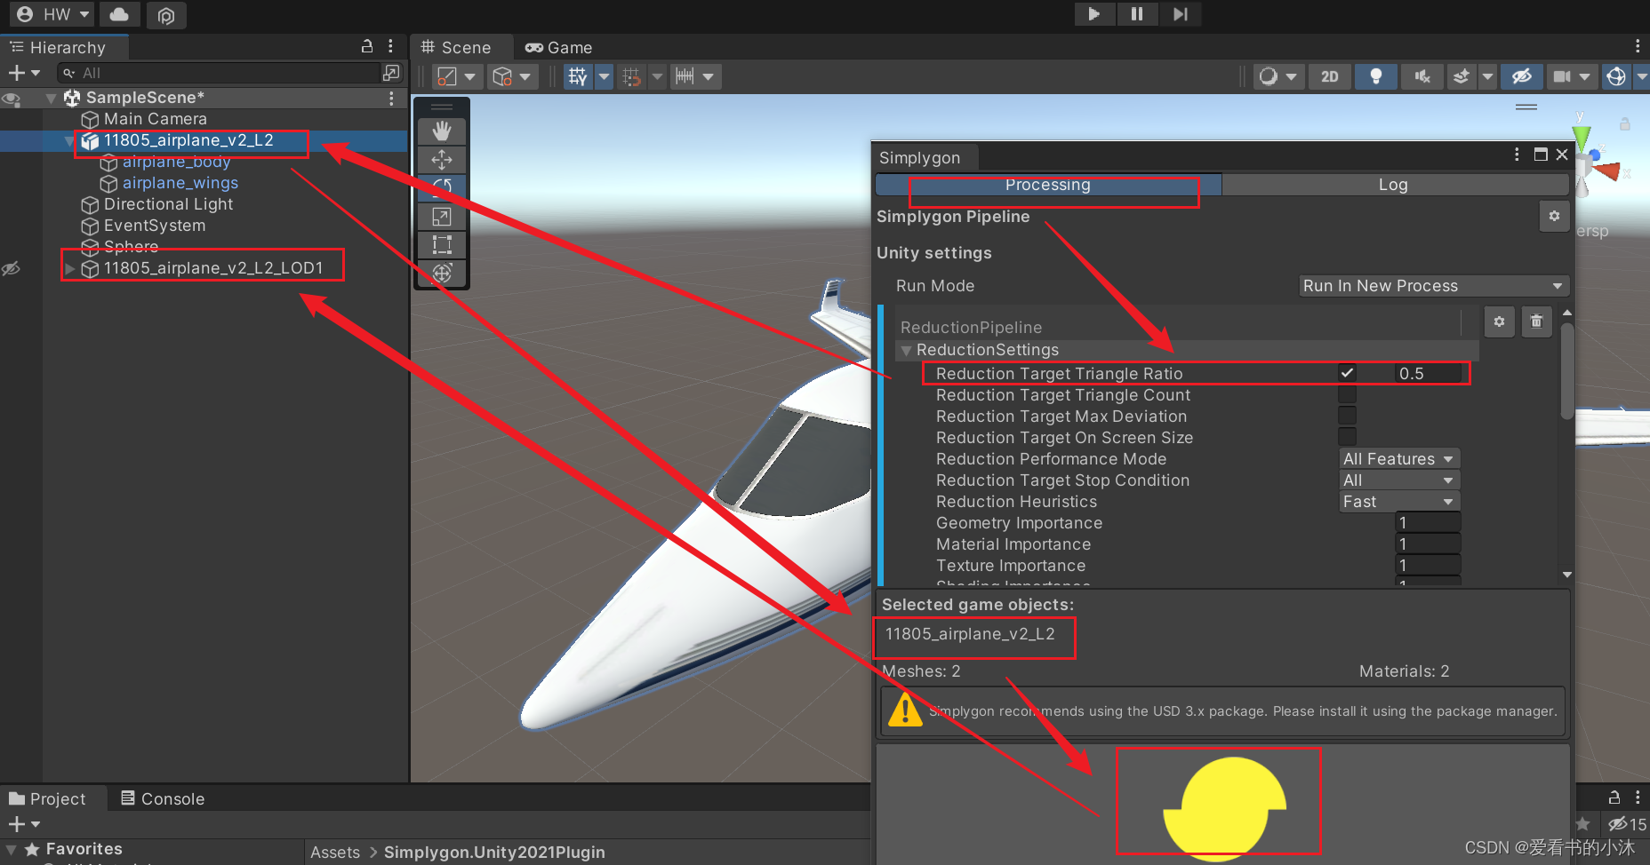Collapse the ReductionSettings section
Image resolution: width=1650 pixels, height=865 pixels.
coord(907,351)
